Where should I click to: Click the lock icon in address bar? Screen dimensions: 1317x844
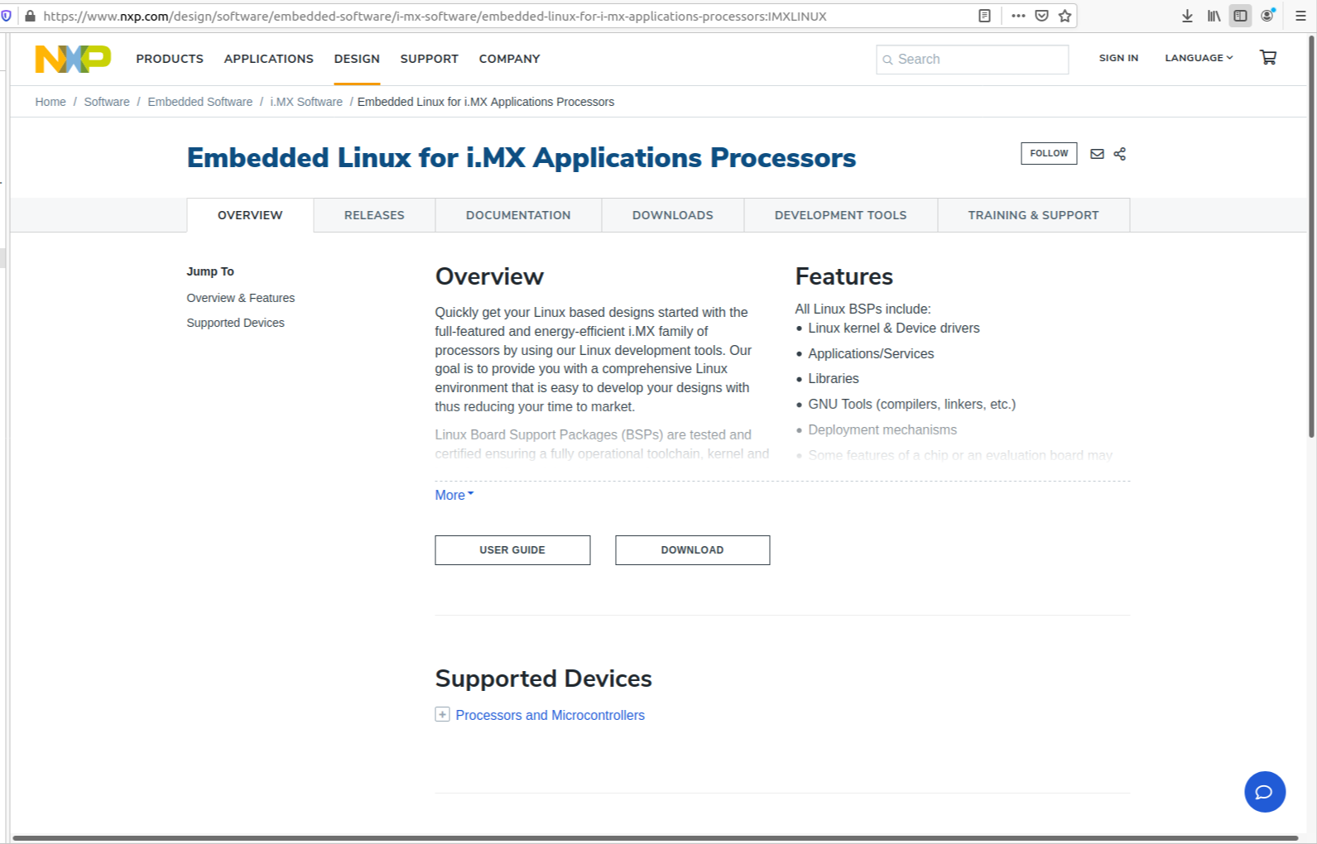[x=30, y=16]
